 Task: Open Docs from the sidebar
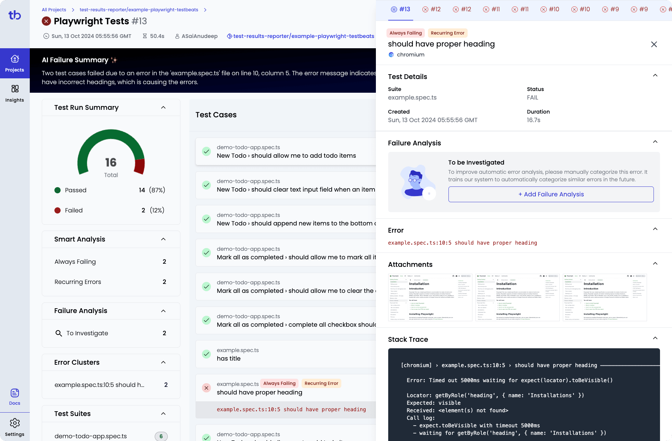15,397
